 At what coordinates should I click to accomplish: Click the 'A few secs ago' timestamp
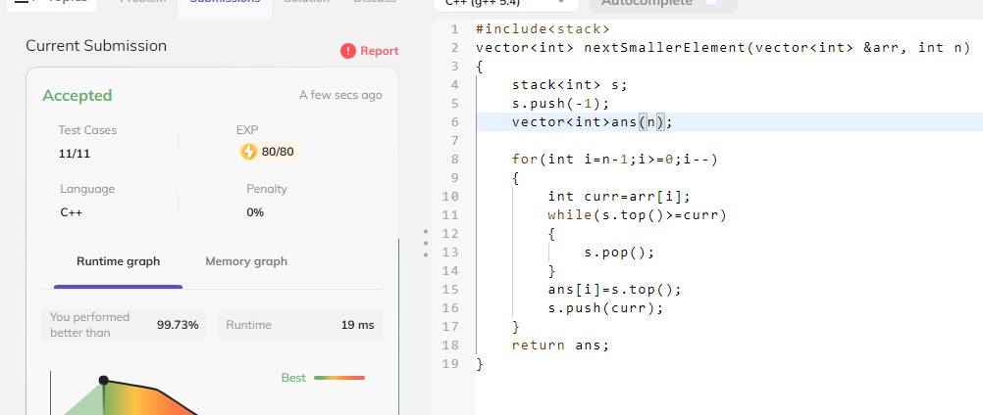[340, 96]
